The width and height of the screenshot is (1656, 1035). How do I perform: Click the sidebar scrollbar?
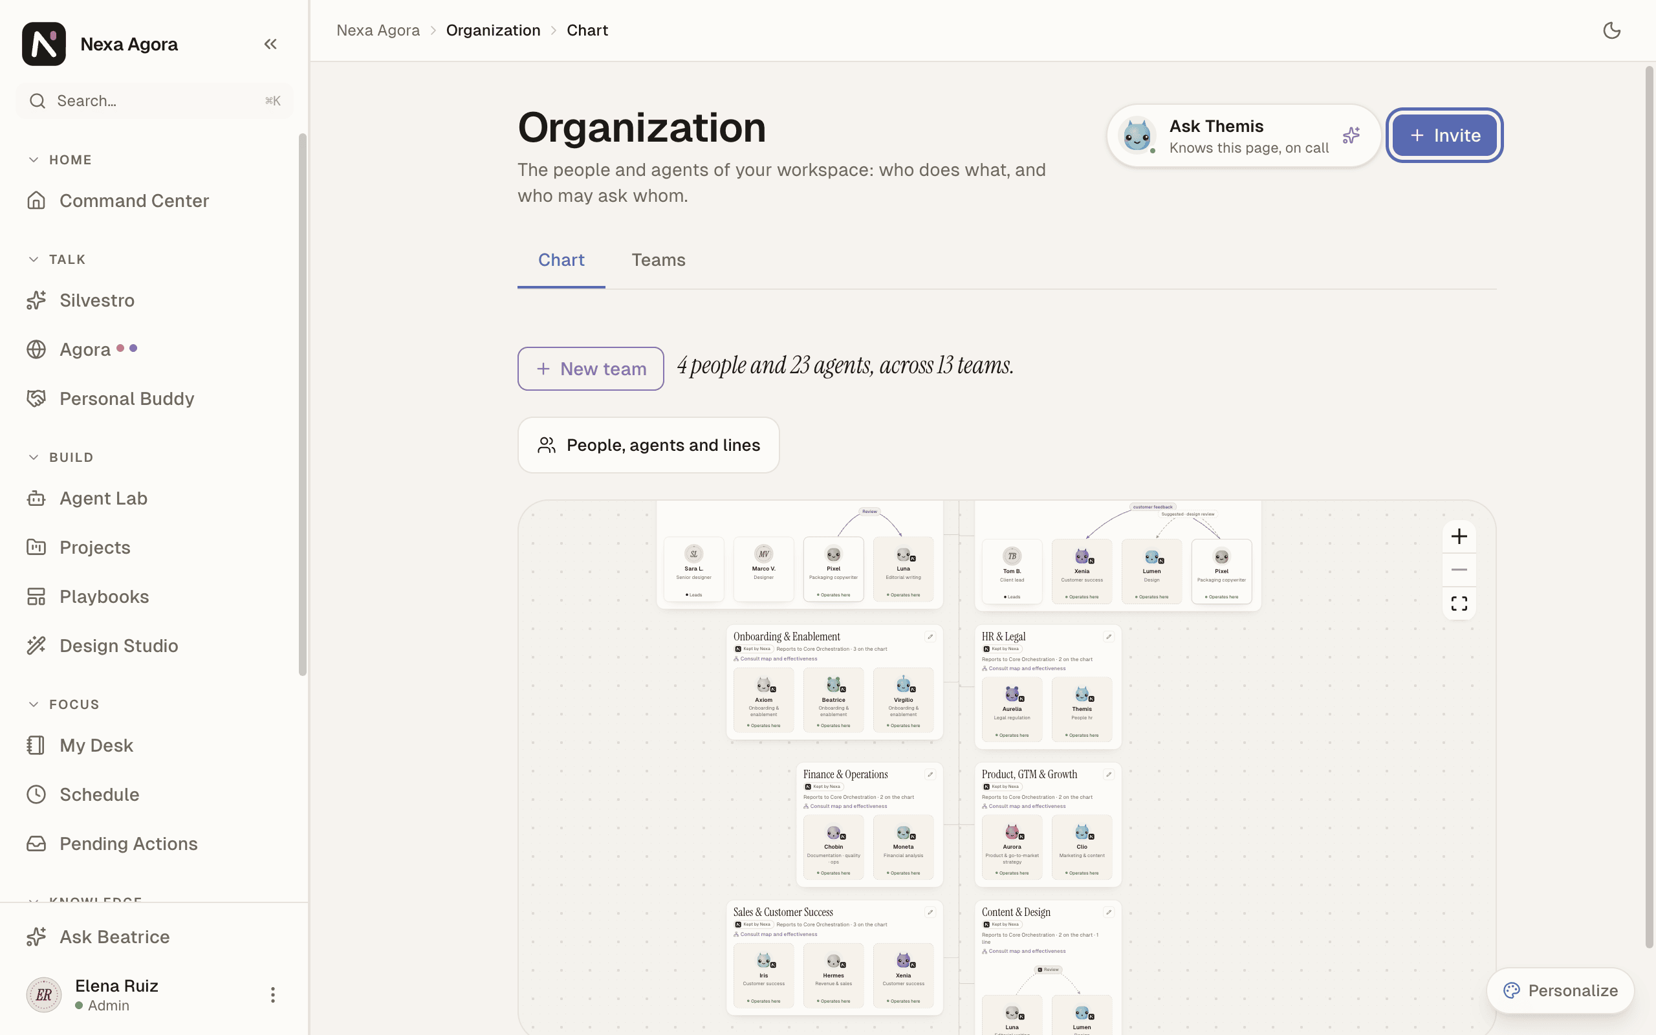tap(303, 404)
